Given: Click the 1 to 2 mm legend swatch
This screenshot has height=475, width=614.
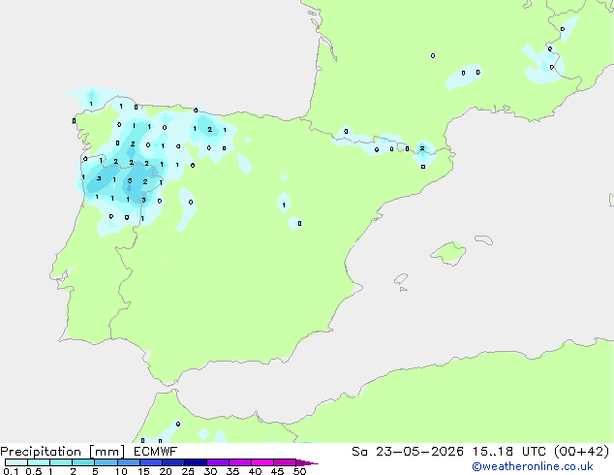Looking at the screenshot, I should click(61, 462).
